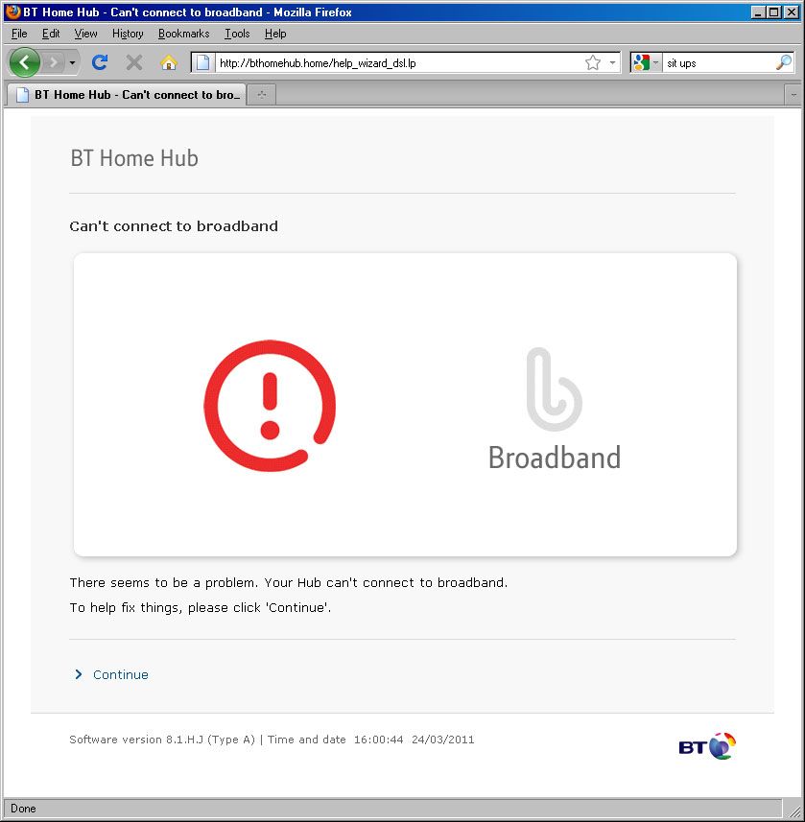Open a new tab with the plus button
The image size is (805, 822).
point(262,95)
